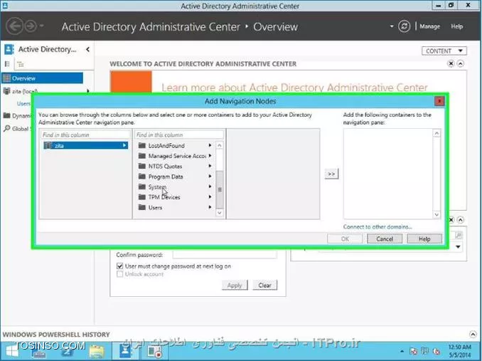Screen dimensions: 482x361
Task: Click the second Find in this column field
Action: [179, 135]
